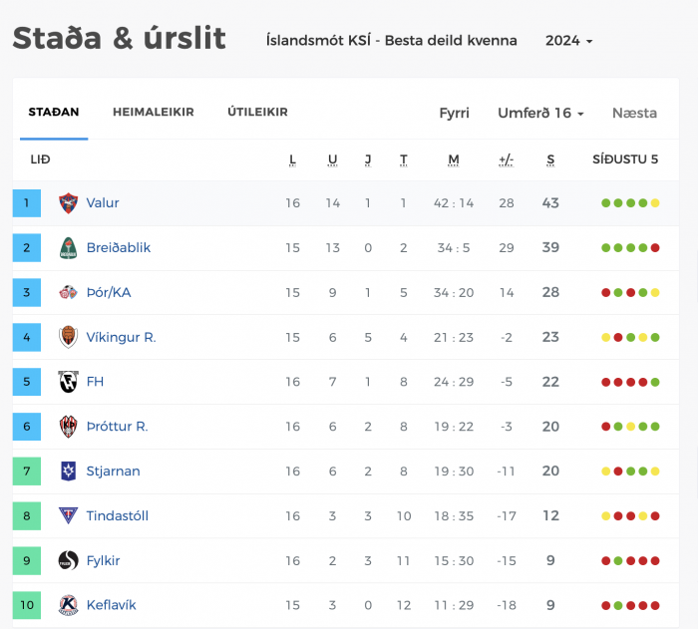698x629 pixels.
Task: Go to previous round with Fyrri
Action: tap(454, 113)
